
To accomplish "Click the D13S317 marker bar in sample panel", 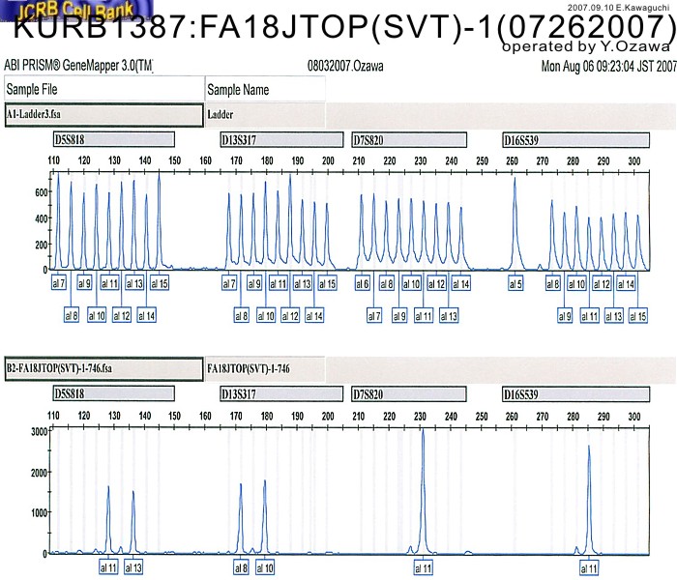I will pos(280,394).
